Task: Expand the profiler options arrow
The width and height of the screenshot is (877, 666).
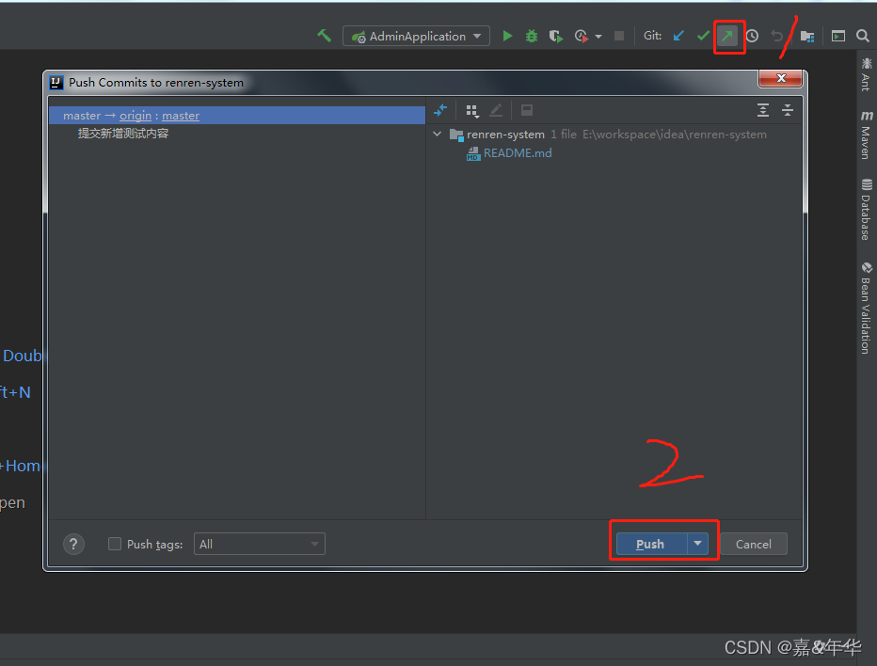Action: point(598,37)
